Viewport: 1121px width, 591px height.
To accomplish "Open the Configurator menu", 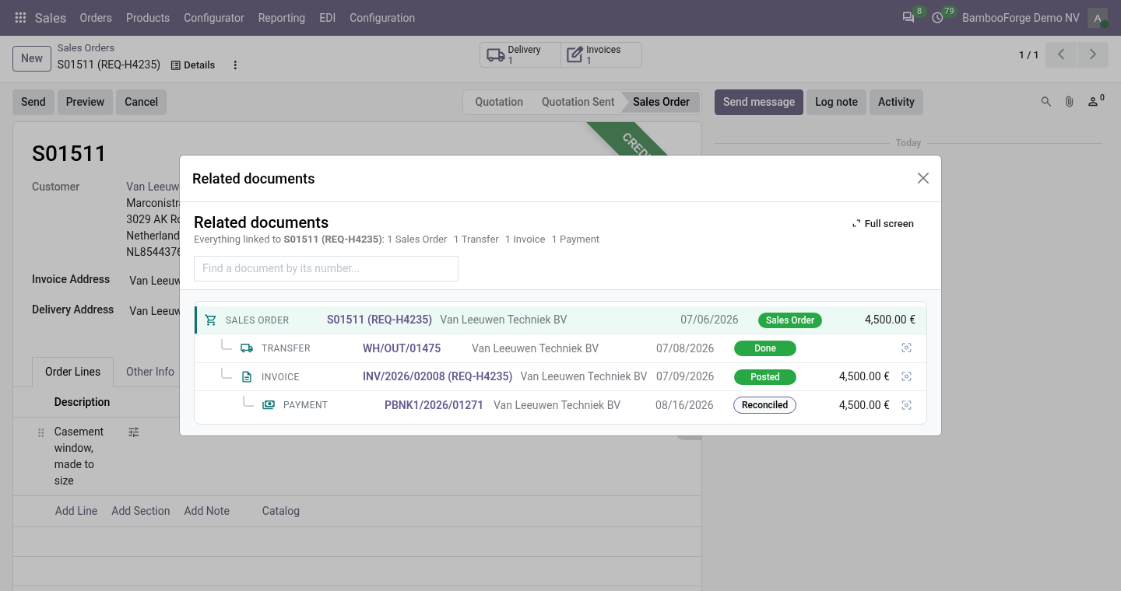I will (214, 18).
